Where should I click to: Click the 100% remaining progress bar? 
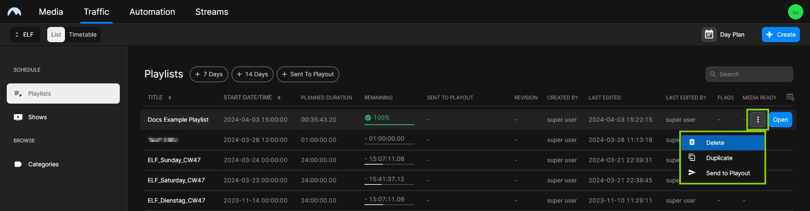tap(389, 124)
